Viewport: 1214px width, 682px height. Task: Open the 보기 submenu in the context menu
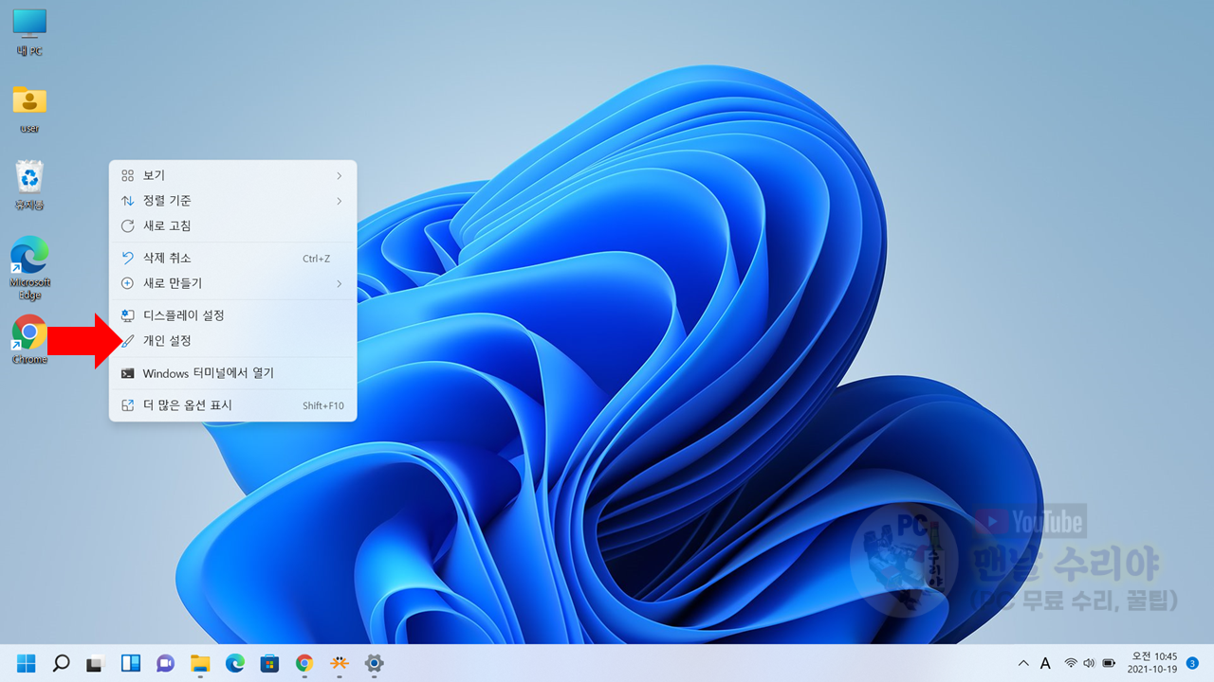pyautogui.click(x=232, y=175)
